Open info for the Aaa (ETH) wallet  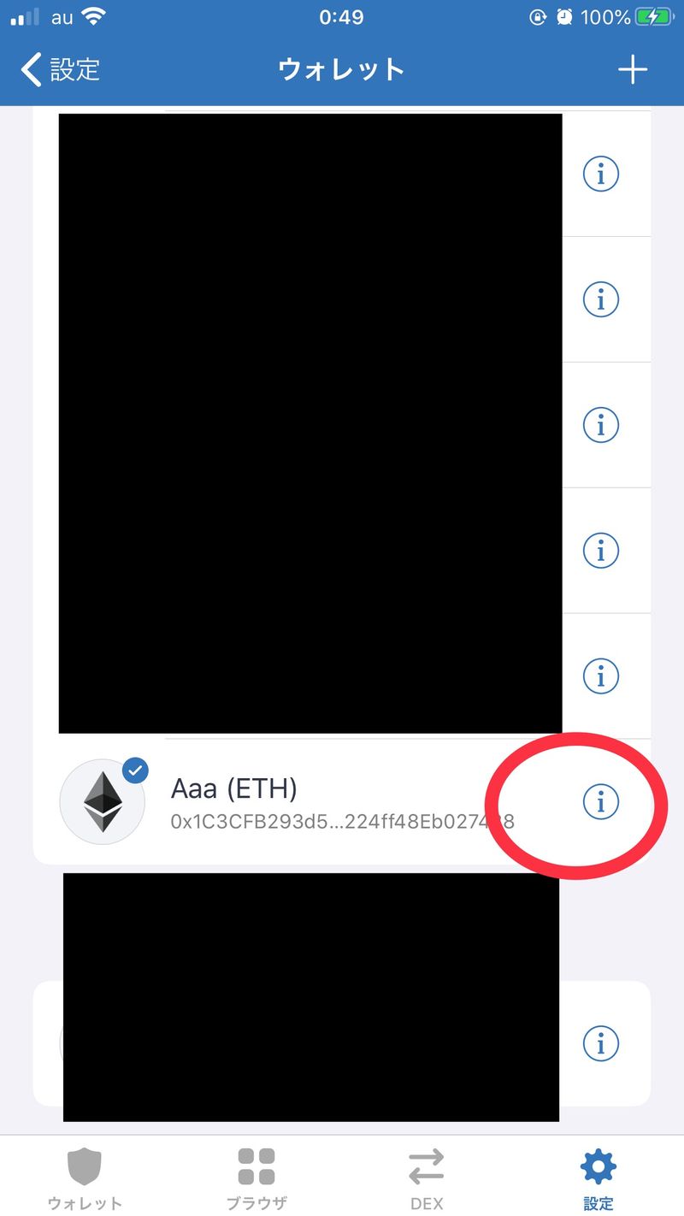600,801
